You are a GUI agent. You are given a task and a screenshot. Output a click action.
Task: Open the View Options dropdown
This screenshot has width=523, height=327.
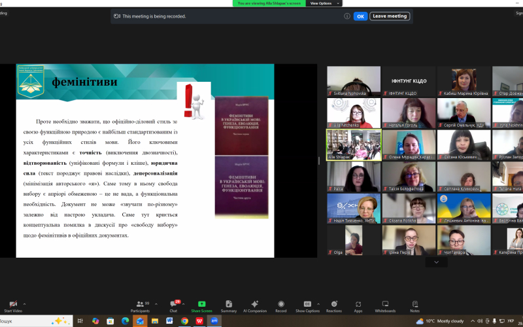pyautogui.click(x=324, y=3)
